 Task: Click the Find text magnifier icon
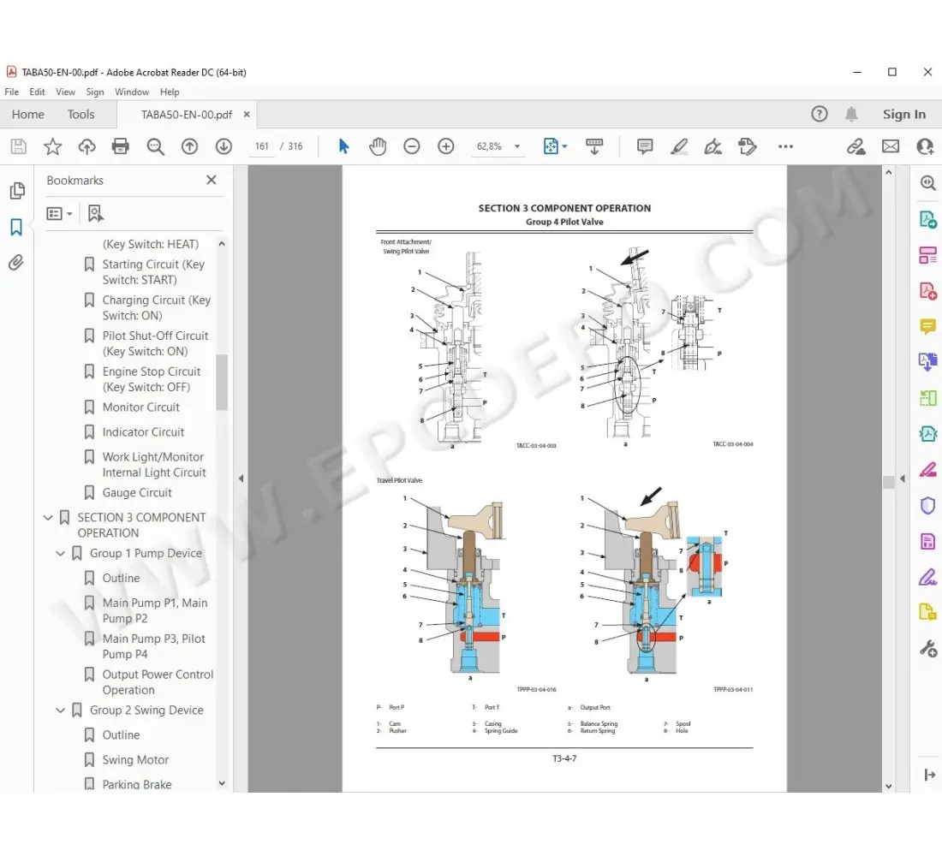tap(155, 146)
